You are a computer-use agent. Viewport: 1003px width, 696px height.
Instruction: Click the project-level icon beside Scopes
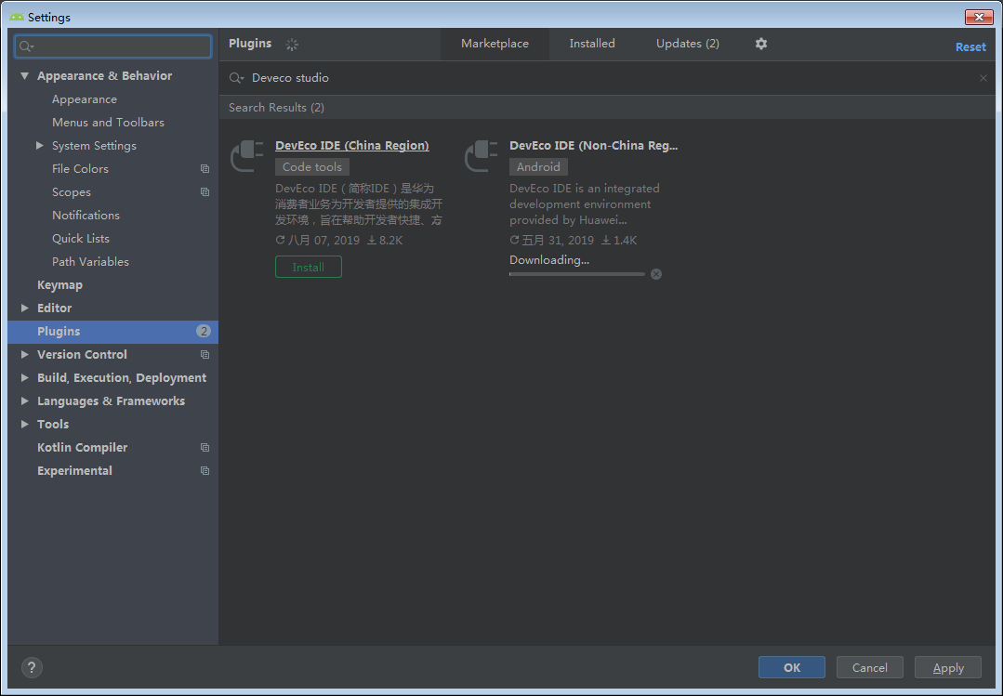tap(204, 191)
